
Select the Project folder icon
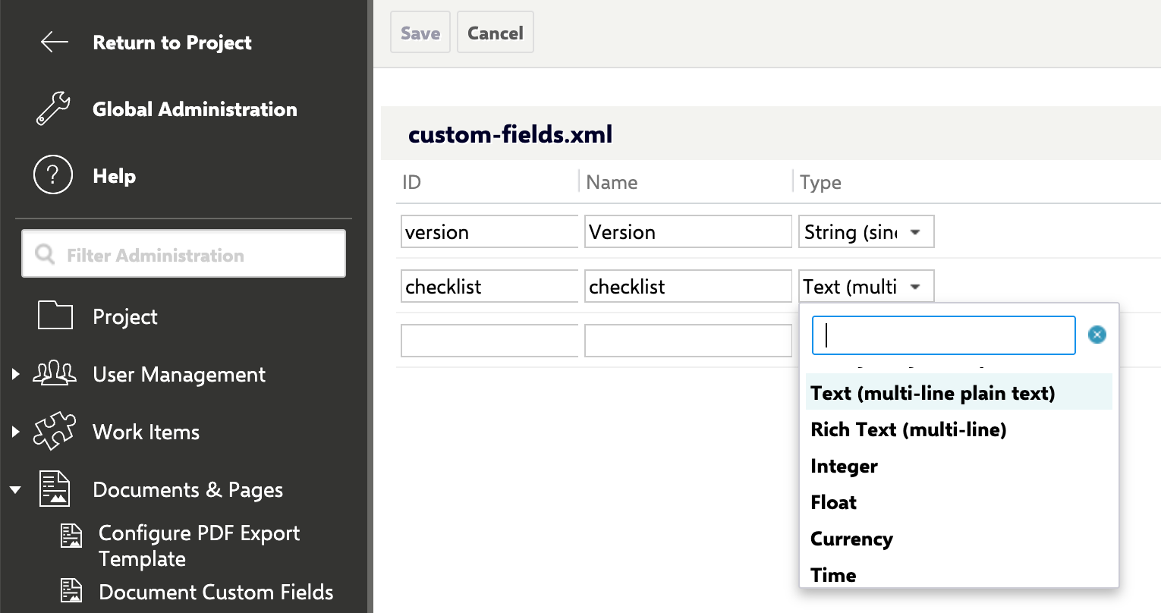coord(55,316)
